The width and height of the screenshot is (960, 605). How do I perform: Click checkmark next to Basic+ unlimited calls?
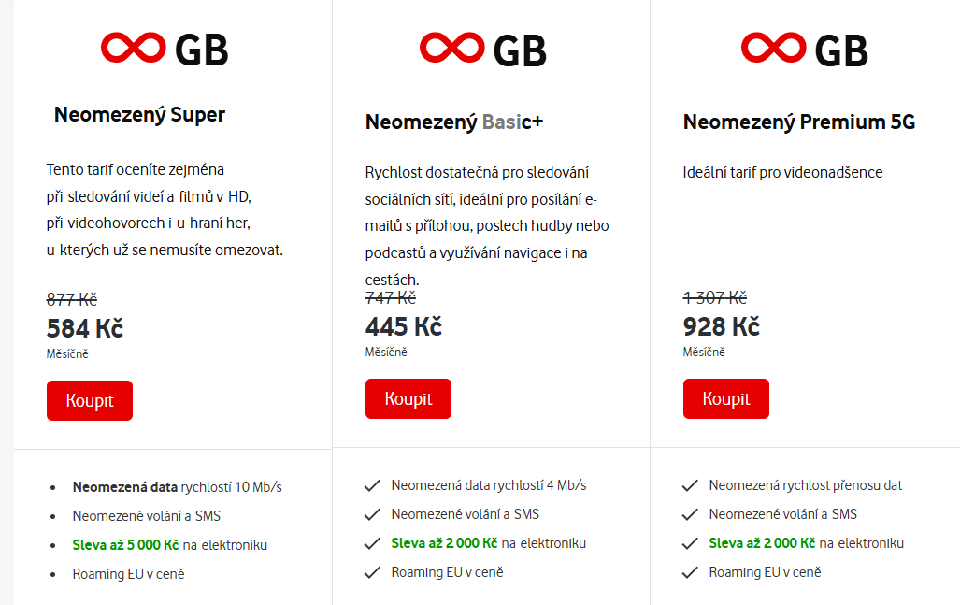coord(373,514)
